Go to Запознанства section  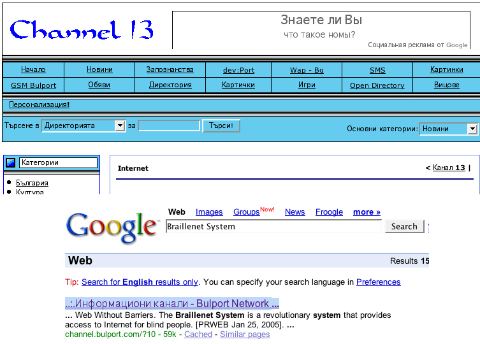(x=170, y=70)
